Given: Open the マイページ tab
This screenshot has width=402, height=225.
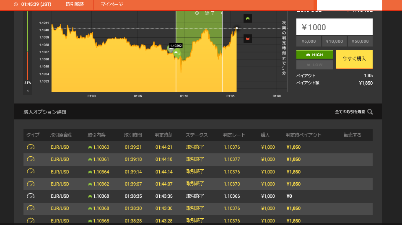Looking at the screenshot, I should pos(112,4).
